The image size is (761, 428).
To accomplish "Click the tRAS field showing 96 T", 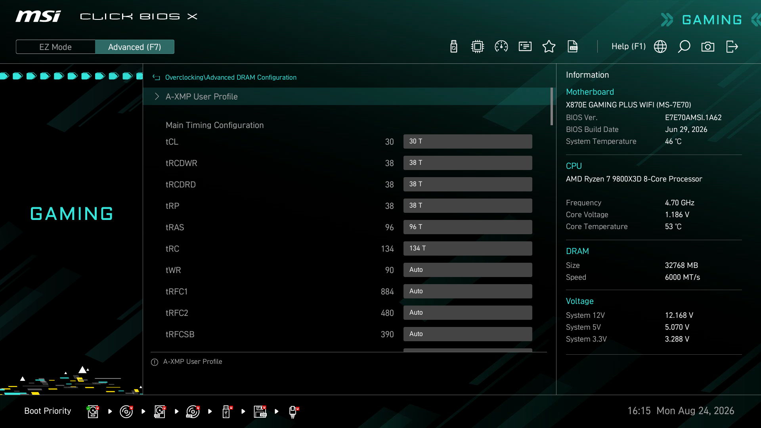I will (x=468, y=227).
